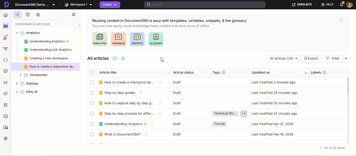This screenshot has height=156, width=356.
Task: Click the top Search input field
Action: (x=205, y=5)
